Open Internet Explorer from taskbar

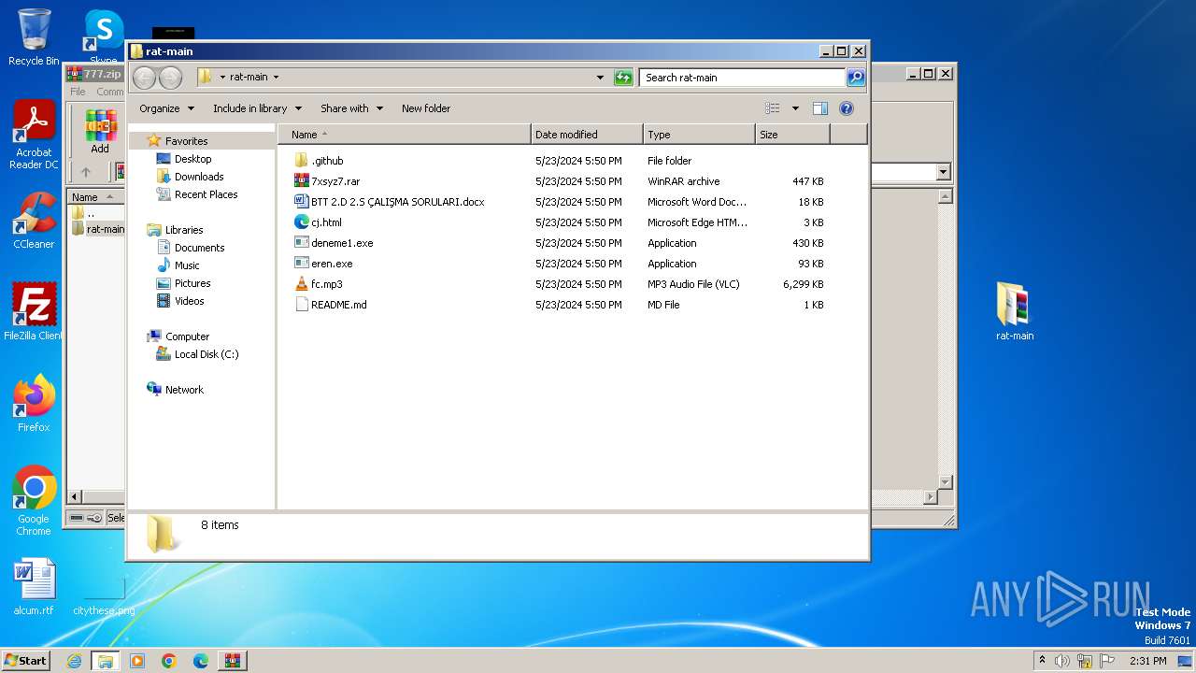[x=74, y=661]
